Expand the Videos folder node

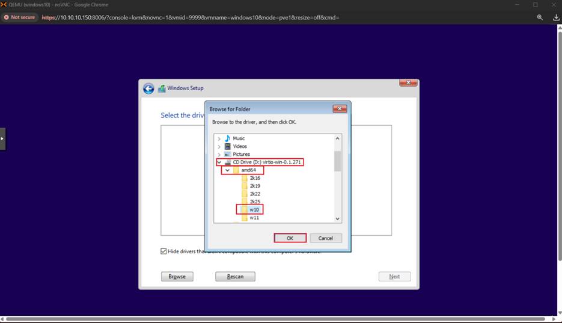(219, 146)
